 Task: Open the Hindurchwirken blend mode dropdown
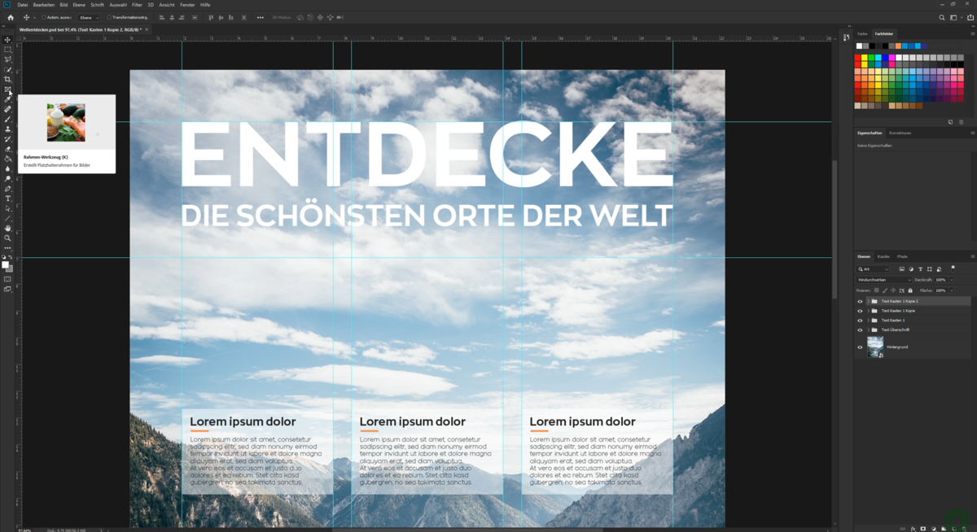884,280
